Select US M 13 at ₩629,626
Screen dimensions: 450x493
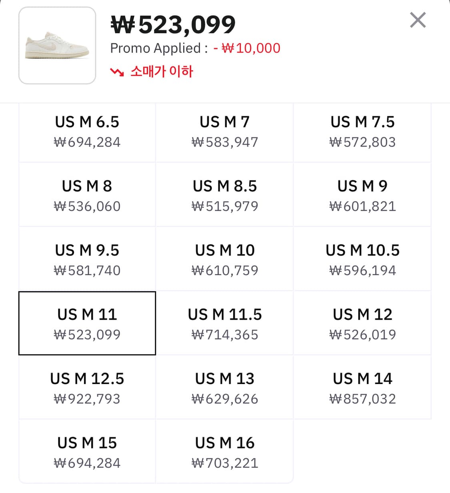click(224, 388)
